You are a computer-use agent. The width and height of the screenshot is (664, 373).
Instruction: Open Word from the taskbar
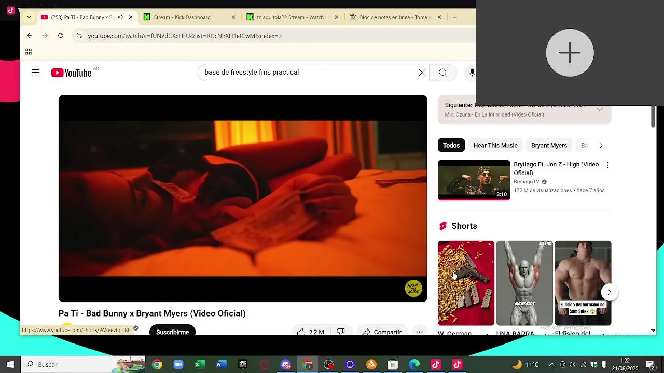[221, 365]
